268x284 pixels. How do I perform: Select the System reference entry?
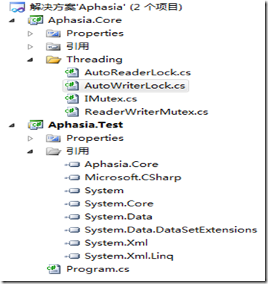(104, 191)
